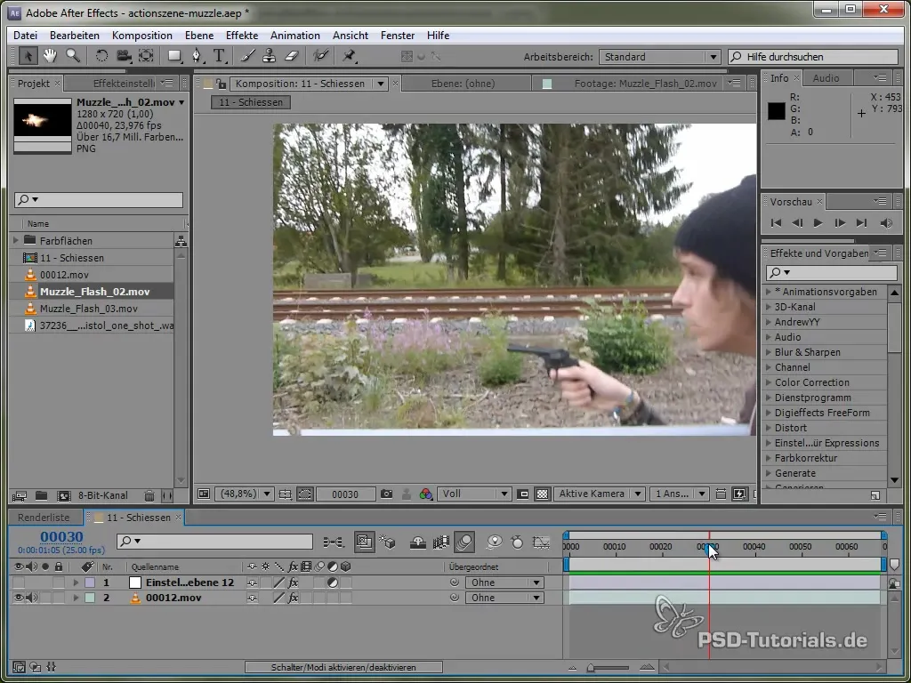The image size is (911, 683).
Task: Open the resolution Voll dropdown
Action: click(x=474, y=494)
